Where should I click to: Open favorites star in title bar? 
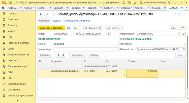click(135, 3)
